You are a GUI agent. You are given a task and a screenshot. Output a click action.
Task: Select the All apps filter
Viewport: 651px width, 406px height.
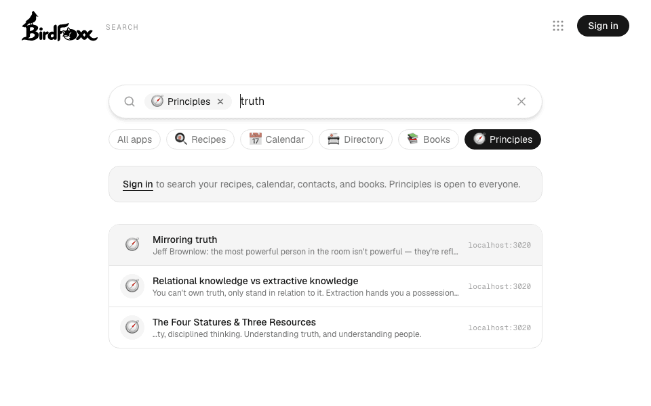pos(134,139)
